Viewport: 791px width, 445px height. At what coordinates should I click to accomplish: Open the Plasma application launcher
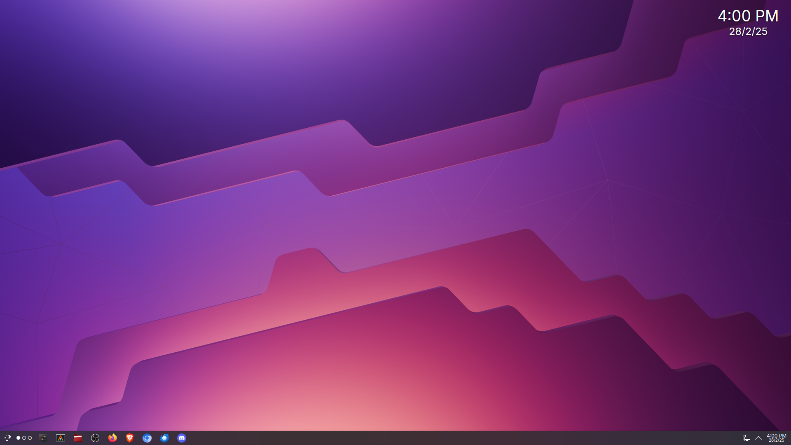tap(7, 438)
